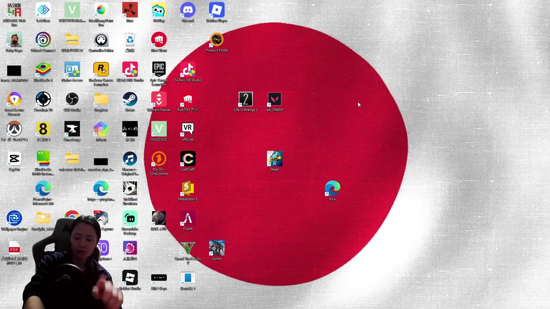Launch BlueStacks 5
This screenshot has width=550, height=309.
tap(43, 70)
